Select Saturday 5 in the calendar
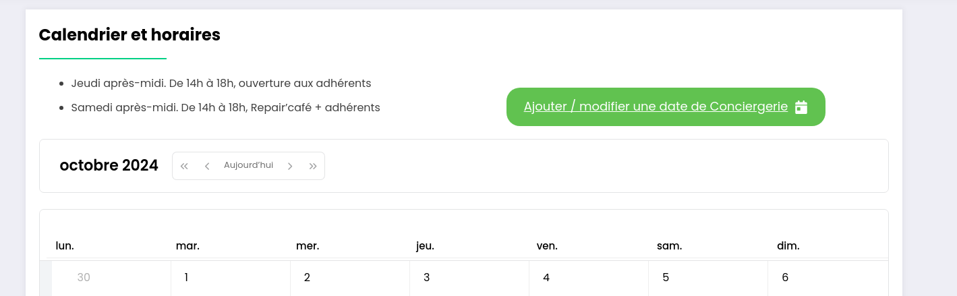 (708, 278)
